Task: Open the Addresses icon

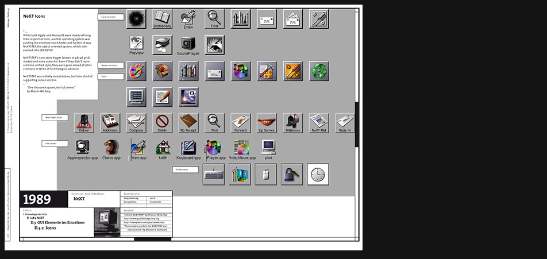Action: [110, 122]
